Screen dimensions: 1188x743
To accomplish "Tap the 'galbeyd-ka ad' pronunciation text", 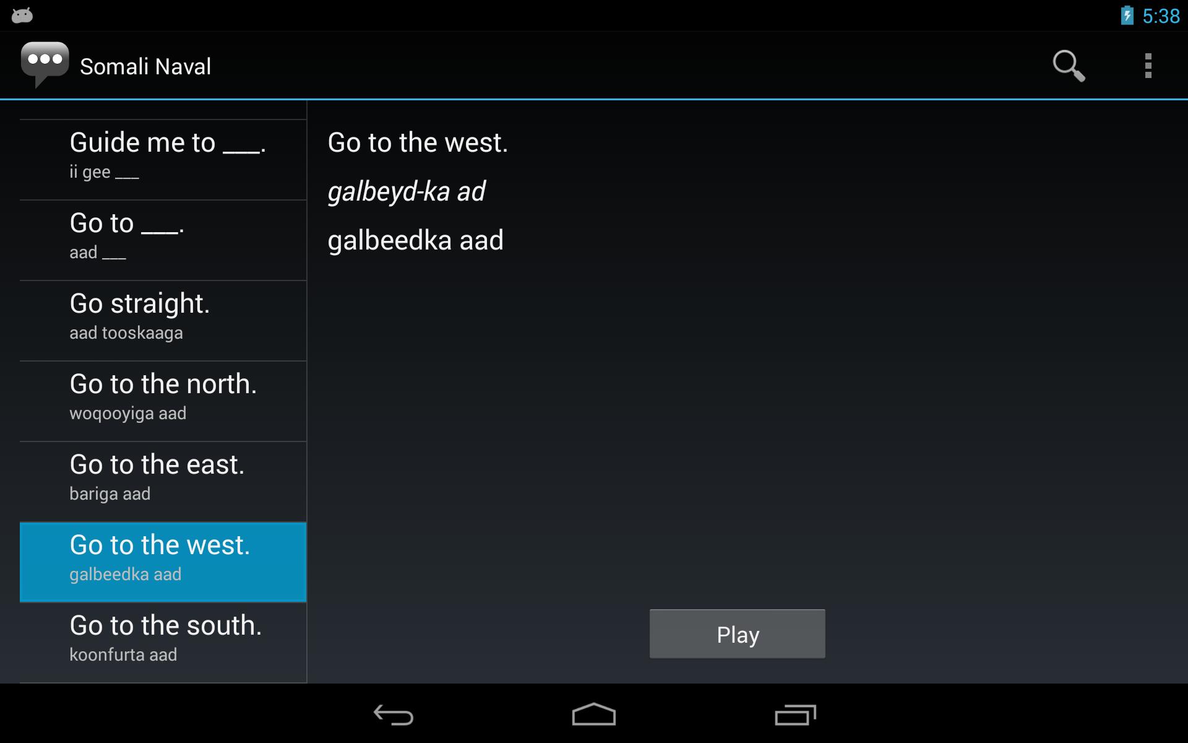I will tap(407, 191).
